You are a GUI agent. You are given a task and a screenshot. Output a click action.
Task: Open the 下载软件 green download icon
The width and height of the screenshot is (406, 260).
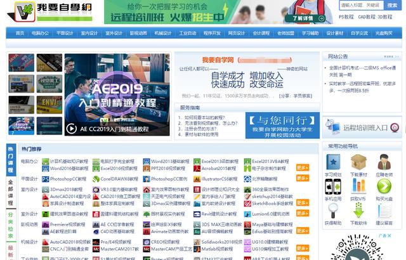[x=358, y=211]
